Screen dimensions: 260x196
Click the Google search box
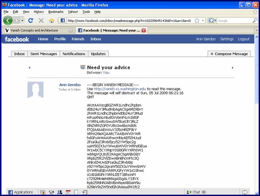pos(234,20)
